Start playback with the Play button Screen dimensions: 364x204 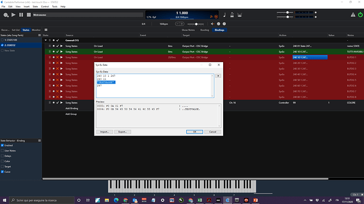click(x=14, y=15)
